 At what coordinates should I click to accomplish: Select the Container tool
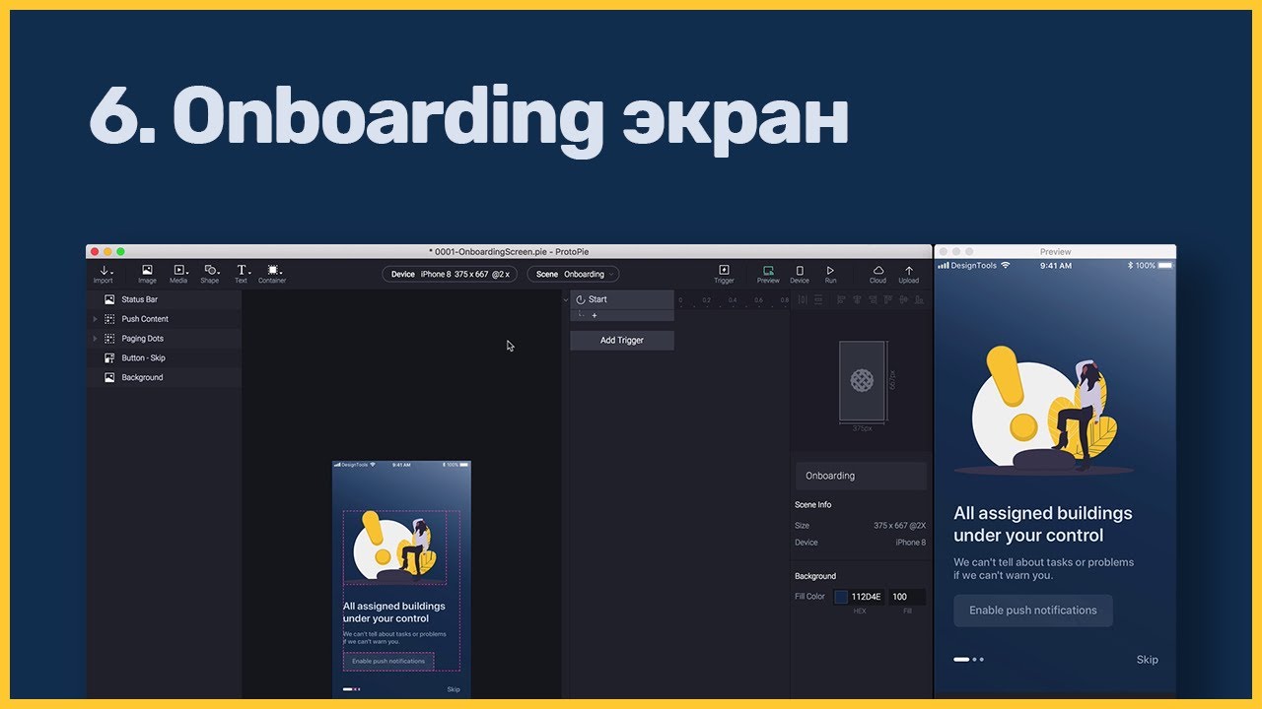272,274
